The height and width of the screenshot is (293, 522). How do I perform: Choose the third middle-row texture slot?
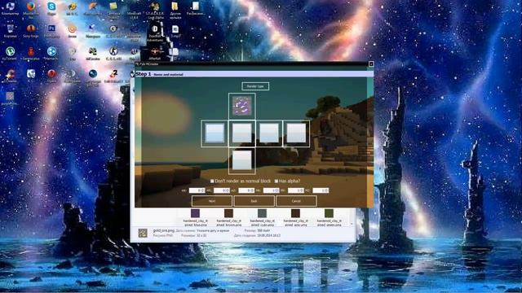point(269,133)
